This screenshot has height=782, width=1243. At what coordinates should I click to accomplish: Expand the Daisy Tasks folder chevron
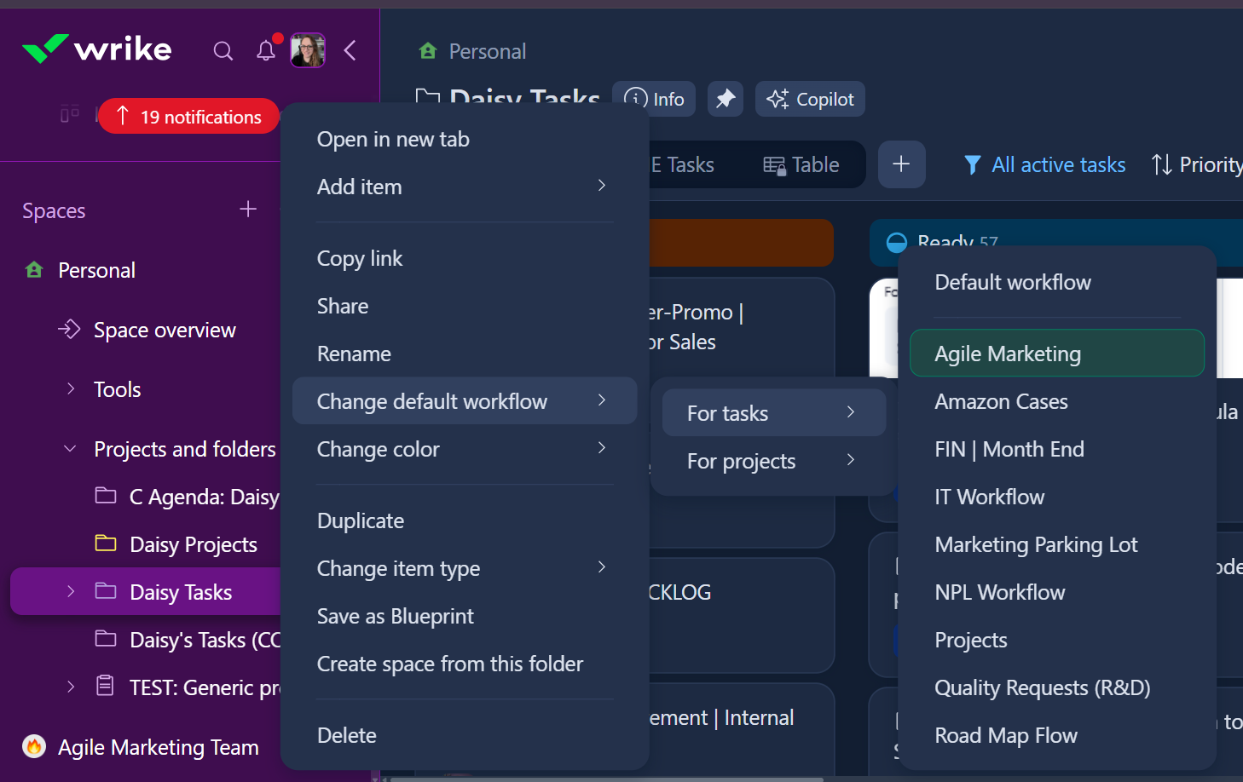pos(71,591)
